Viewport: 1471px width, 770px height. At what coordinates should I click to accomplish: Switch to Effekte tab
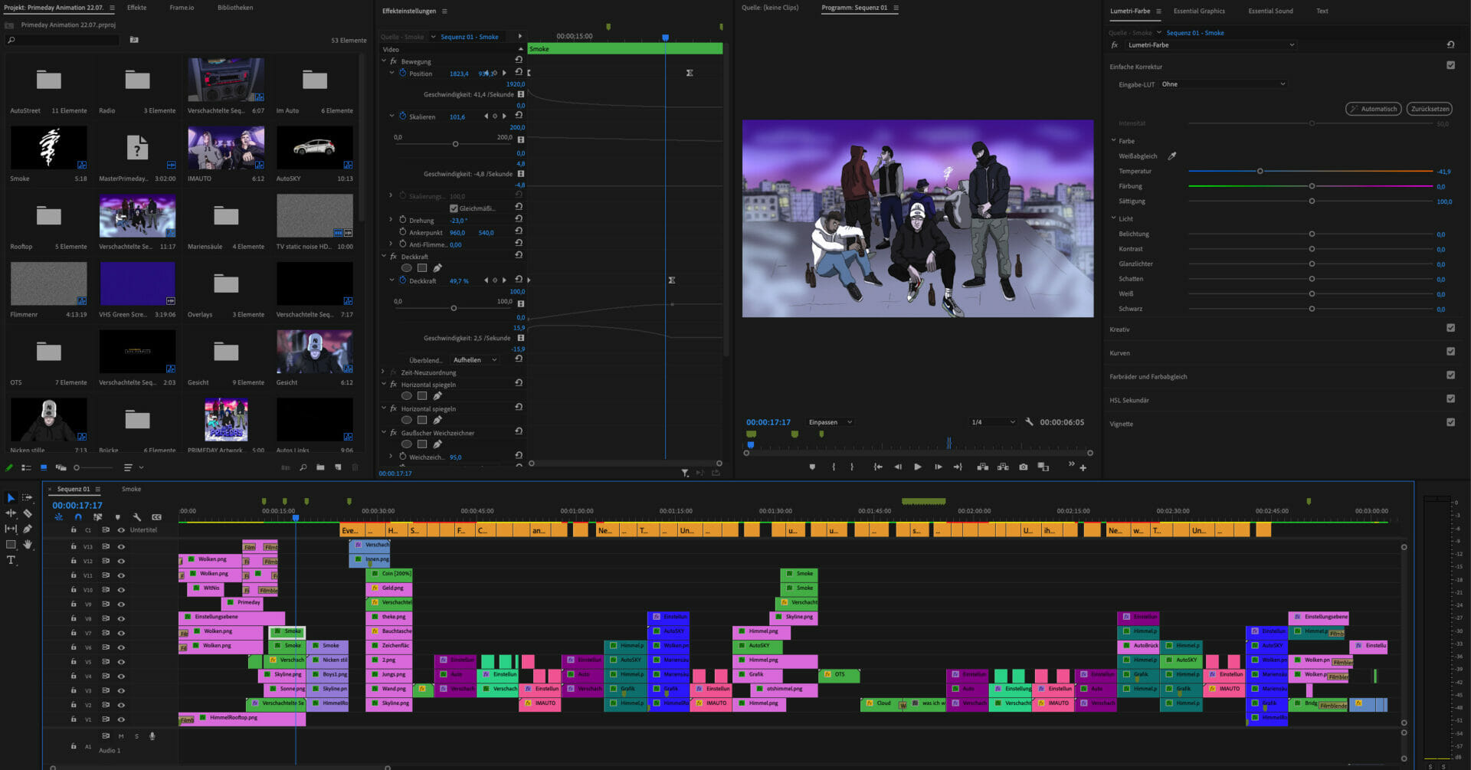tap(137, 8)
